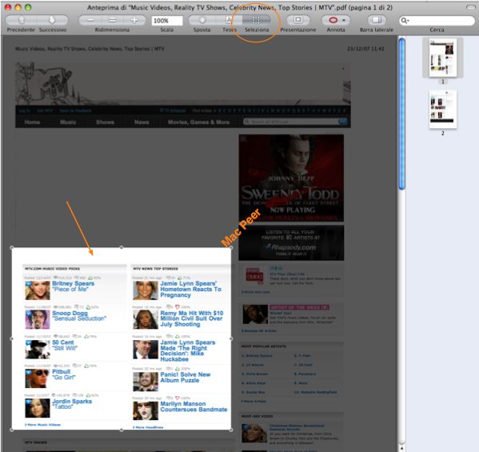
Task: Select the Testo text selection tool
Action: click(229, 20)
